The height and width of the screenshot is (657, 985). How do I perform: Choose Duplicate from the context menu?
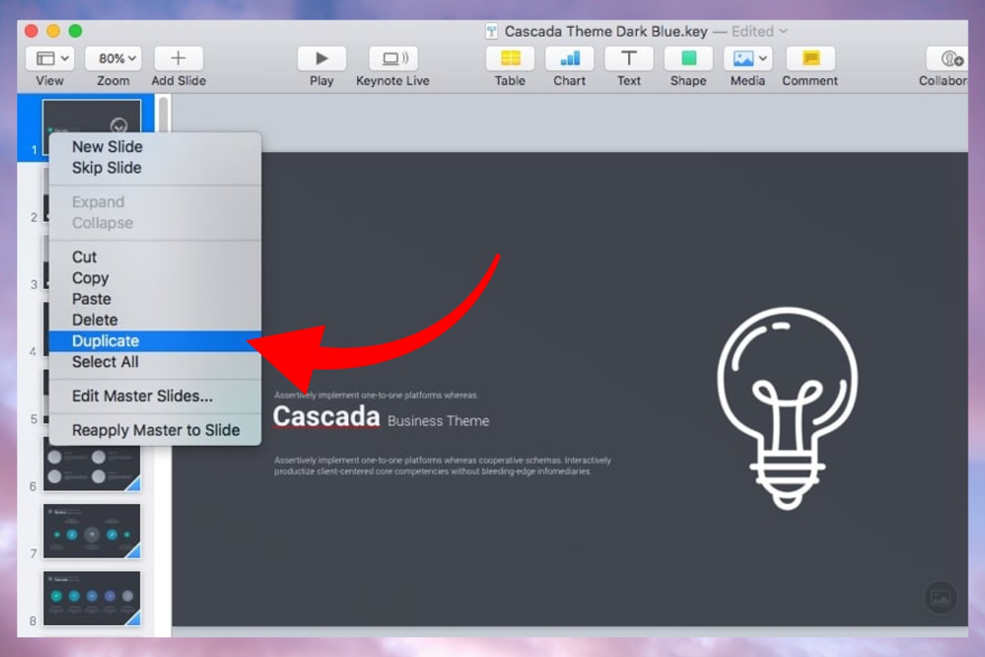(x=105, y=341)
